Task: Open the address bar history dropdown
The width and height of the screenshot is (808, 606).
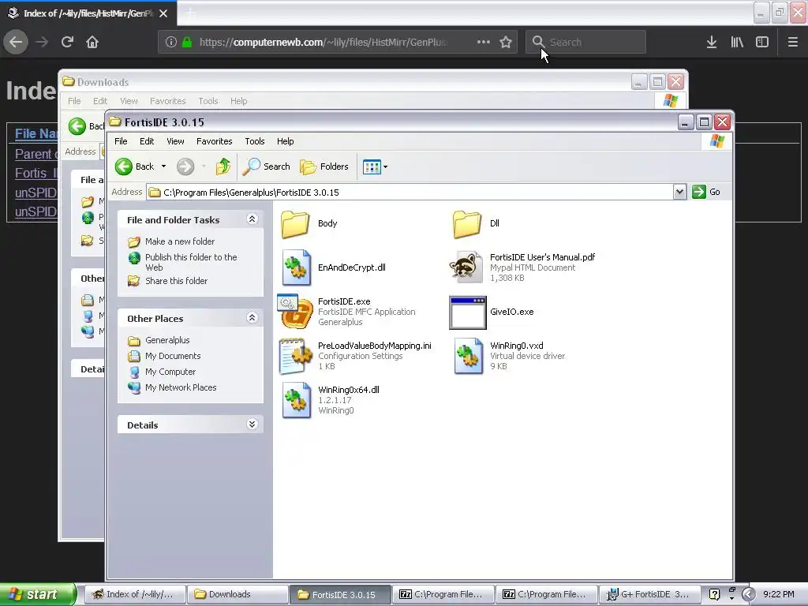Action: tap(679, 193)
